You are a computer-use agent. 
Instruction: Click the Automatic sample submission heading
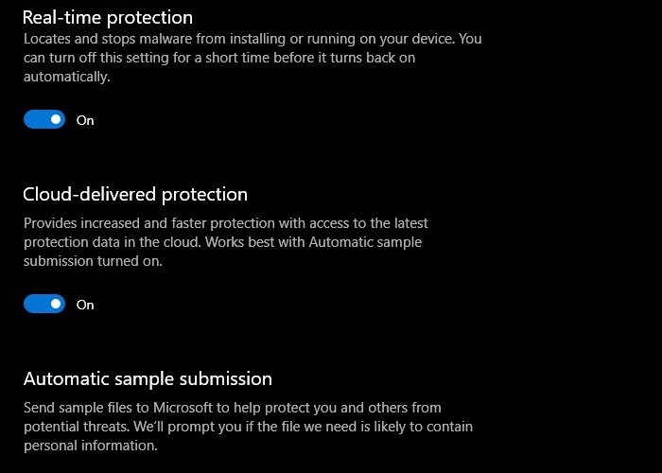click(148, 379)
